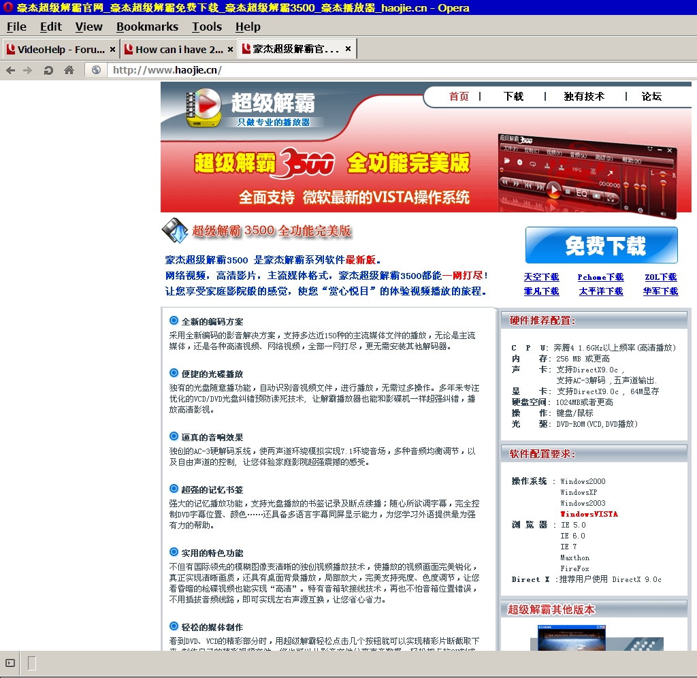Image resolution: width=697 pixels, height=678 pixels.
Task: Click the 天空下载 link
Action: [541, 277]
